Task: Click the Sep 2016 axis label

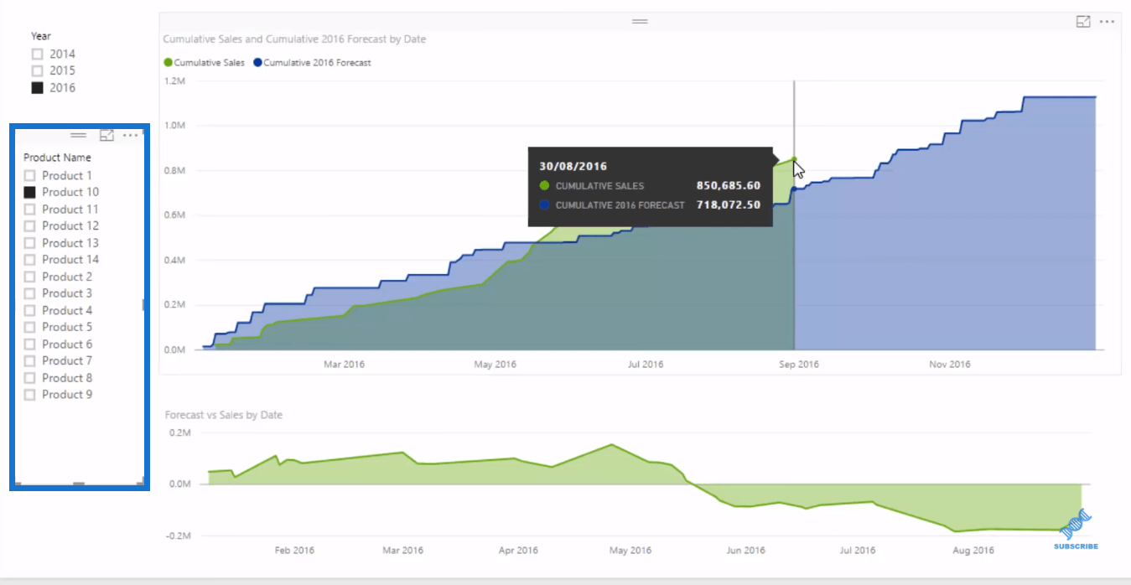Action: [799, 364]
